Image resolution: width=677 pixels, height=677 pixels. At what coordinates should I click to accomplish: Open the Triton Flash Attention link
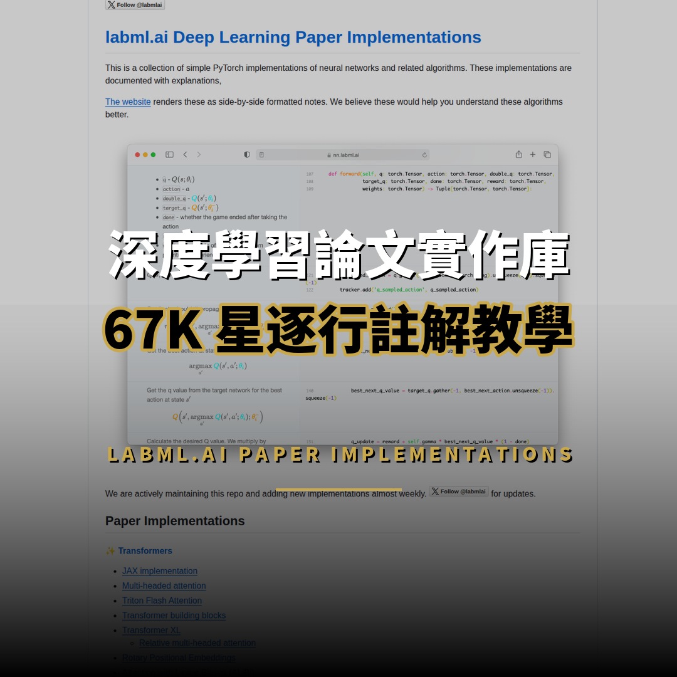click(x=162, y=601)
